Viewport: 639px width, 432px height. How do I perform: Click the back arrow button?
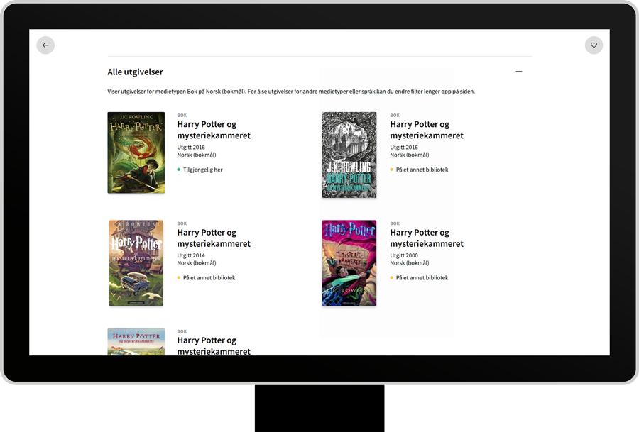coord(45,45)
